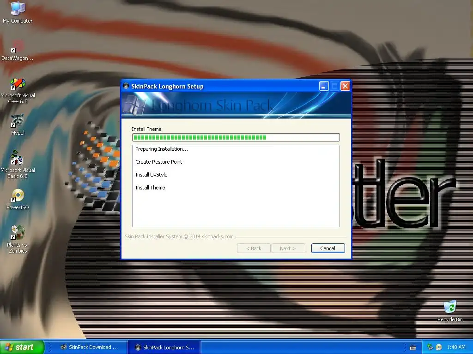The width and height of the screenshot is (473, 354).
Task: Click the Longhorn Skin Pack banner image
Action: (x=236, y=105)
